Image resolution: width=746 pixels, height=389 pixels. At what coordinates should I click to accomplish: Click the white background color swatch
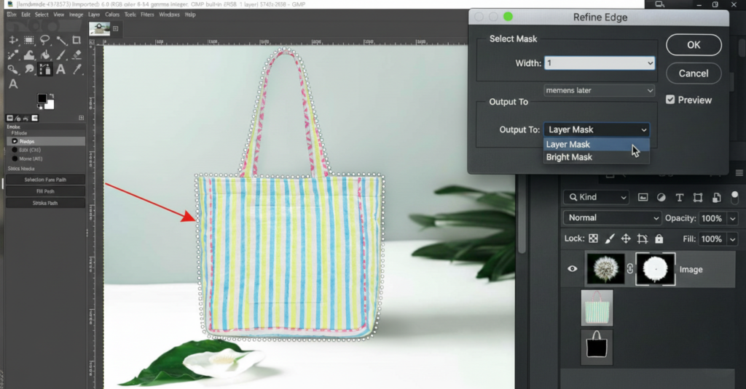(50, 105)
